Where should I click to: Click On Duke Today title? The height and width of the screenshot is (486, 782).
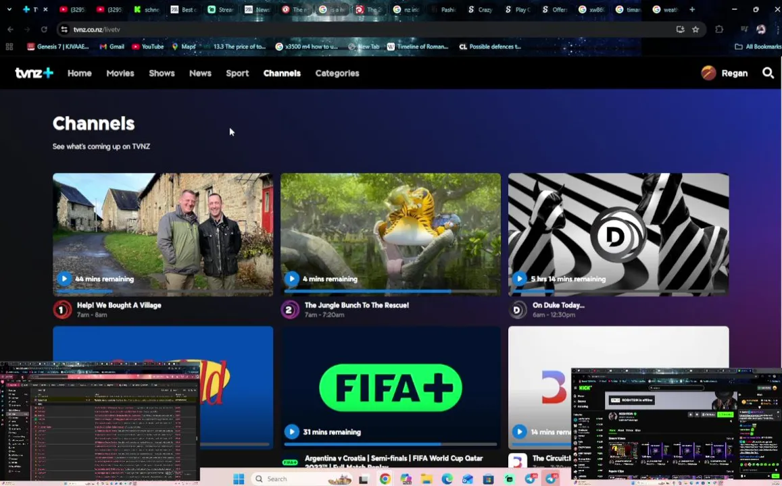[x=558, y=305]
